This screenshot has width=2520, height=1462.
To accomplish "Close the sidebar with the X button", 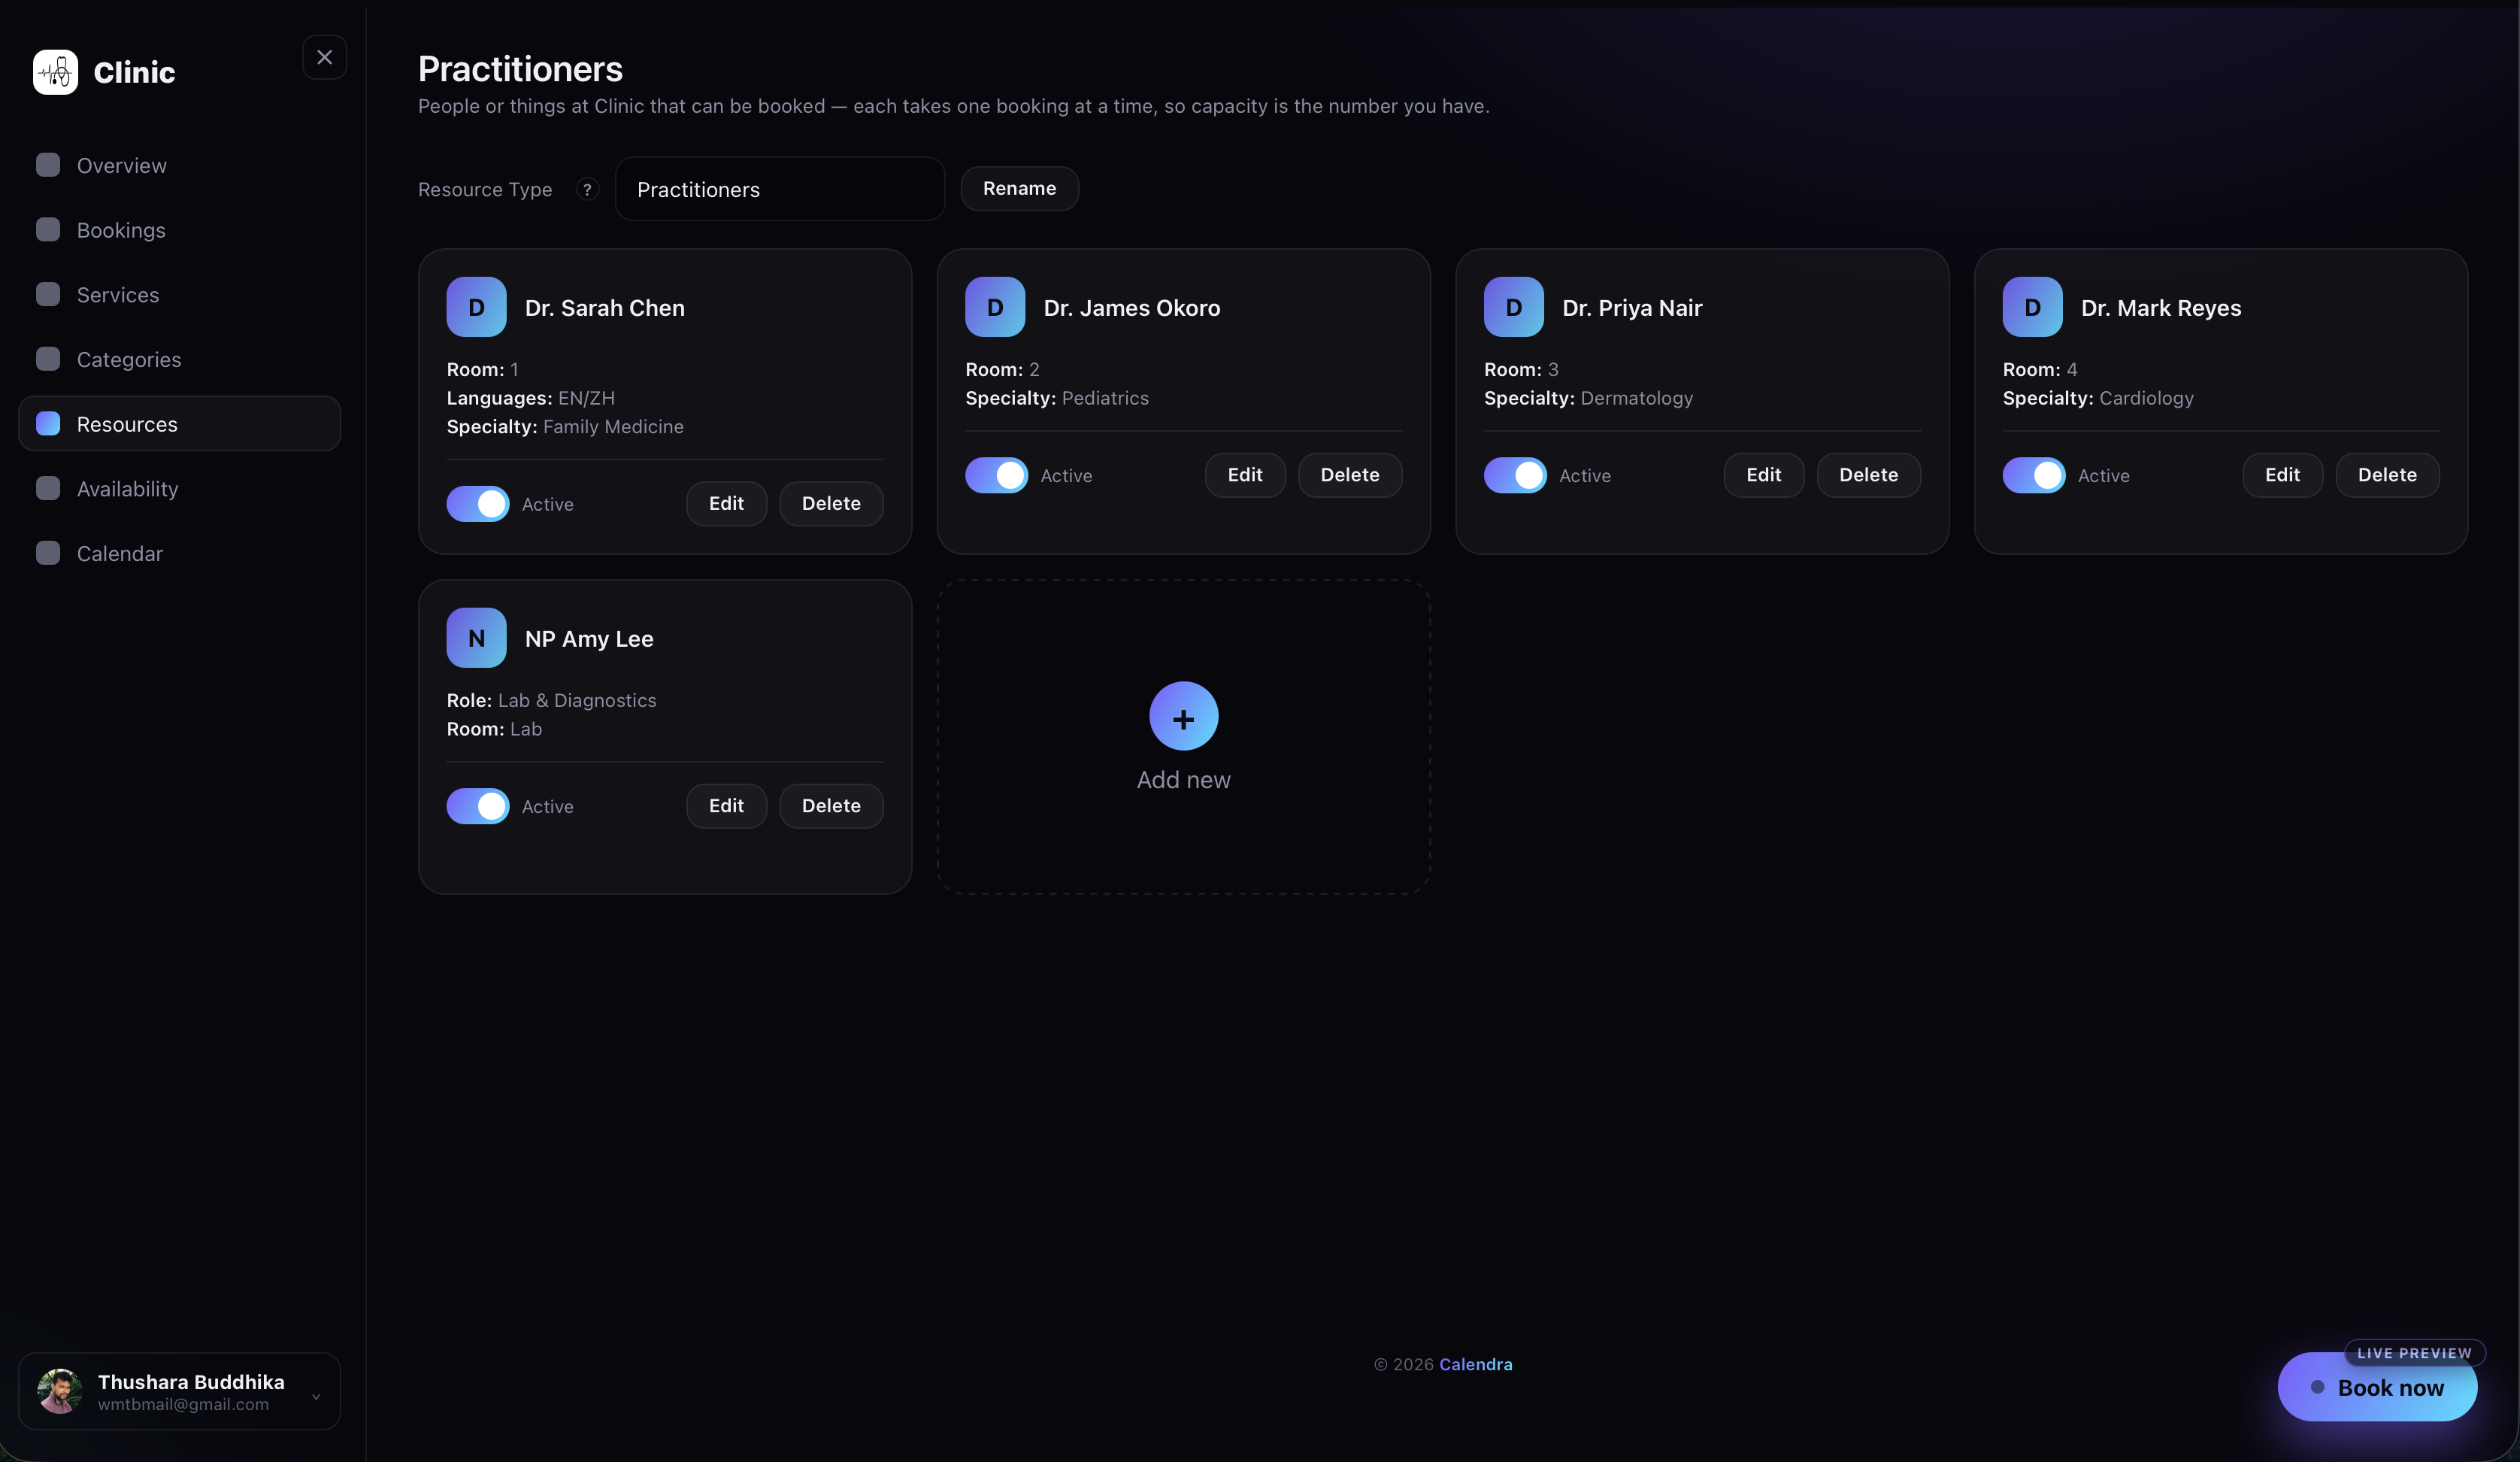I will (x=324, y=57).
